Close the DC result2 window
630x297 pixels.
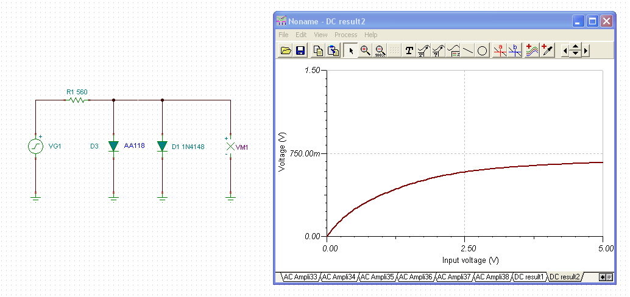(x=606, y=21)
